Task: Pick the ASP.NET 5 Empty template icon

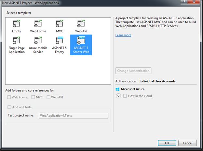Action: (60, 40)
